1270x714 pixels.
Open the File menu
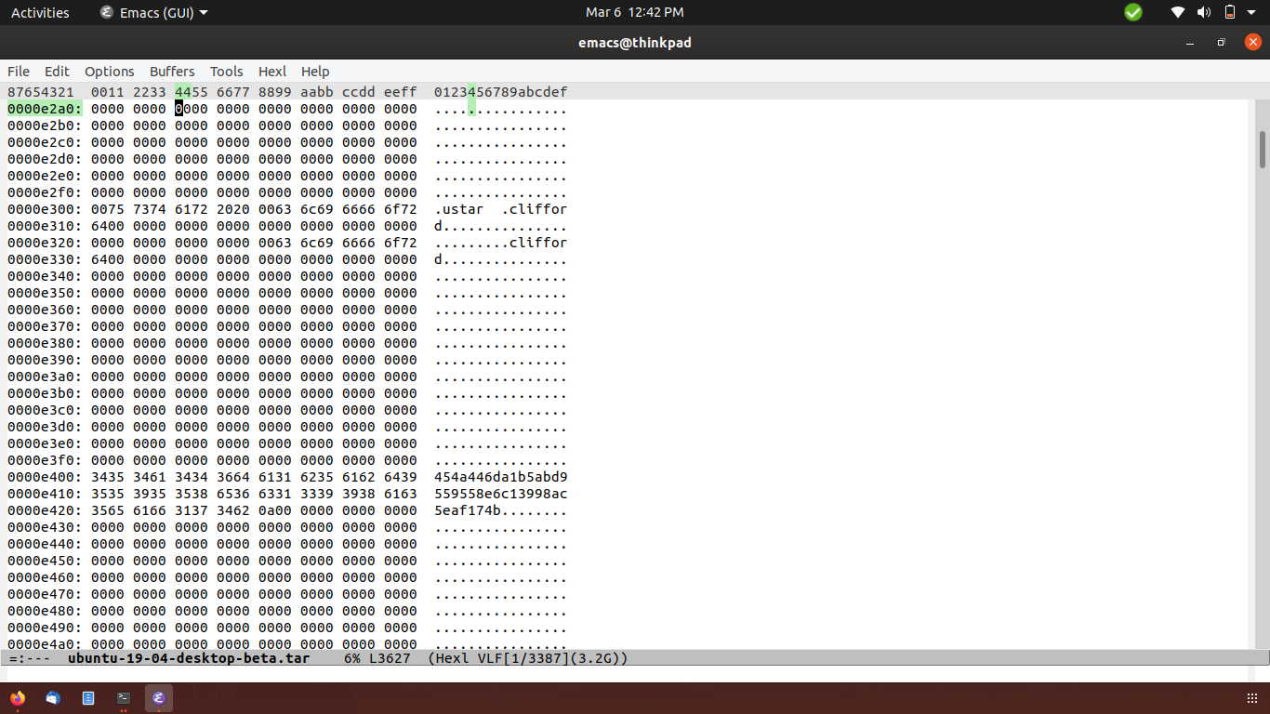(19, 72)
